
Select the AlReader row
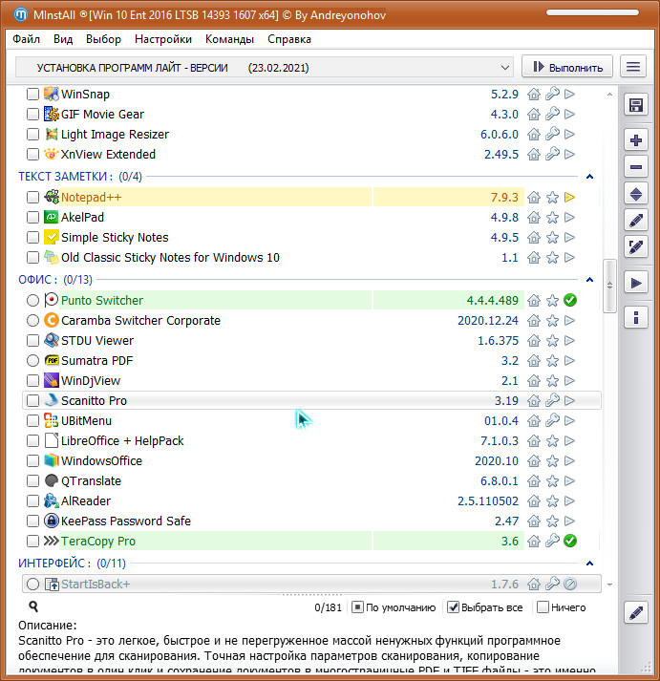[310, 500]
